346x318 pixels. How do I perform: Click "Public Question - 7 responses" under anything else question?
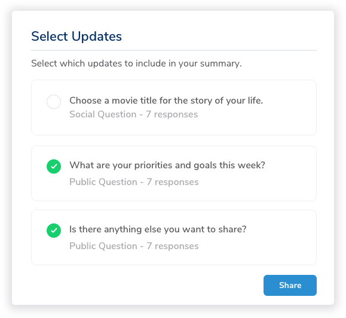[x=134, y=246]
